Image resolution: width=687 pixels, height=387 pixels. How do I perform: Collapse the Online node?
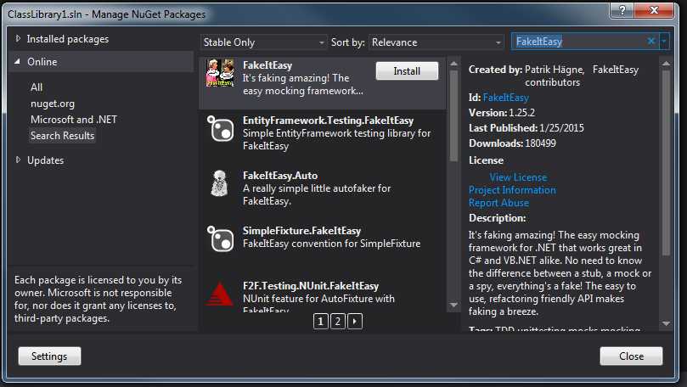17,62
